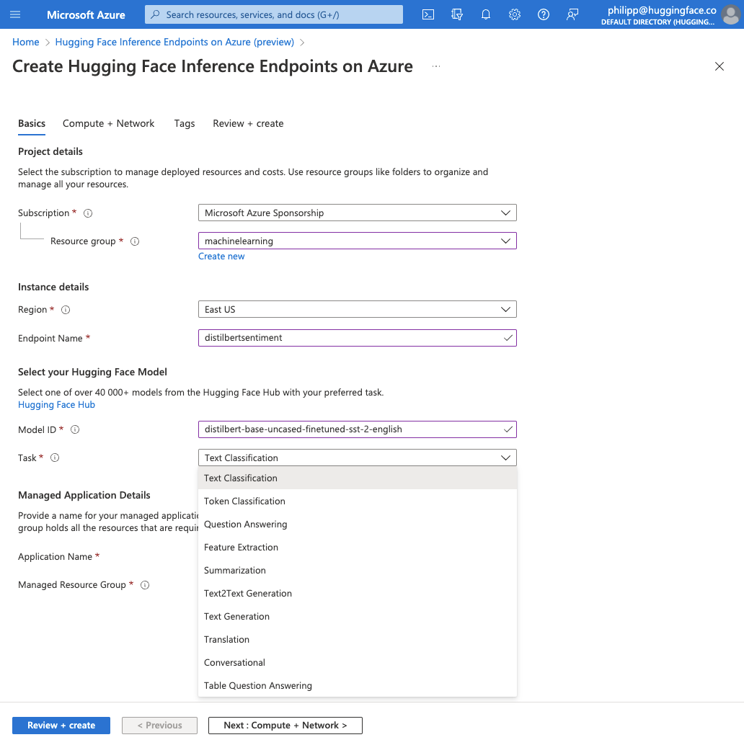The height and width of the screenshot is (745, 744).
Task: Show info tooltip next to Subscription
Action: (88, 213)
